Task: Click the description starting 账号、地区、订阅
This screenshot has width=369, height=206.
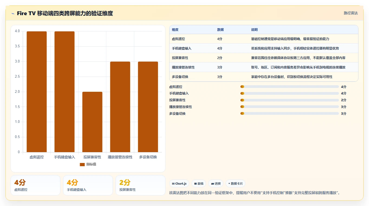Action: pyautogui.click(x=298, y=67)
